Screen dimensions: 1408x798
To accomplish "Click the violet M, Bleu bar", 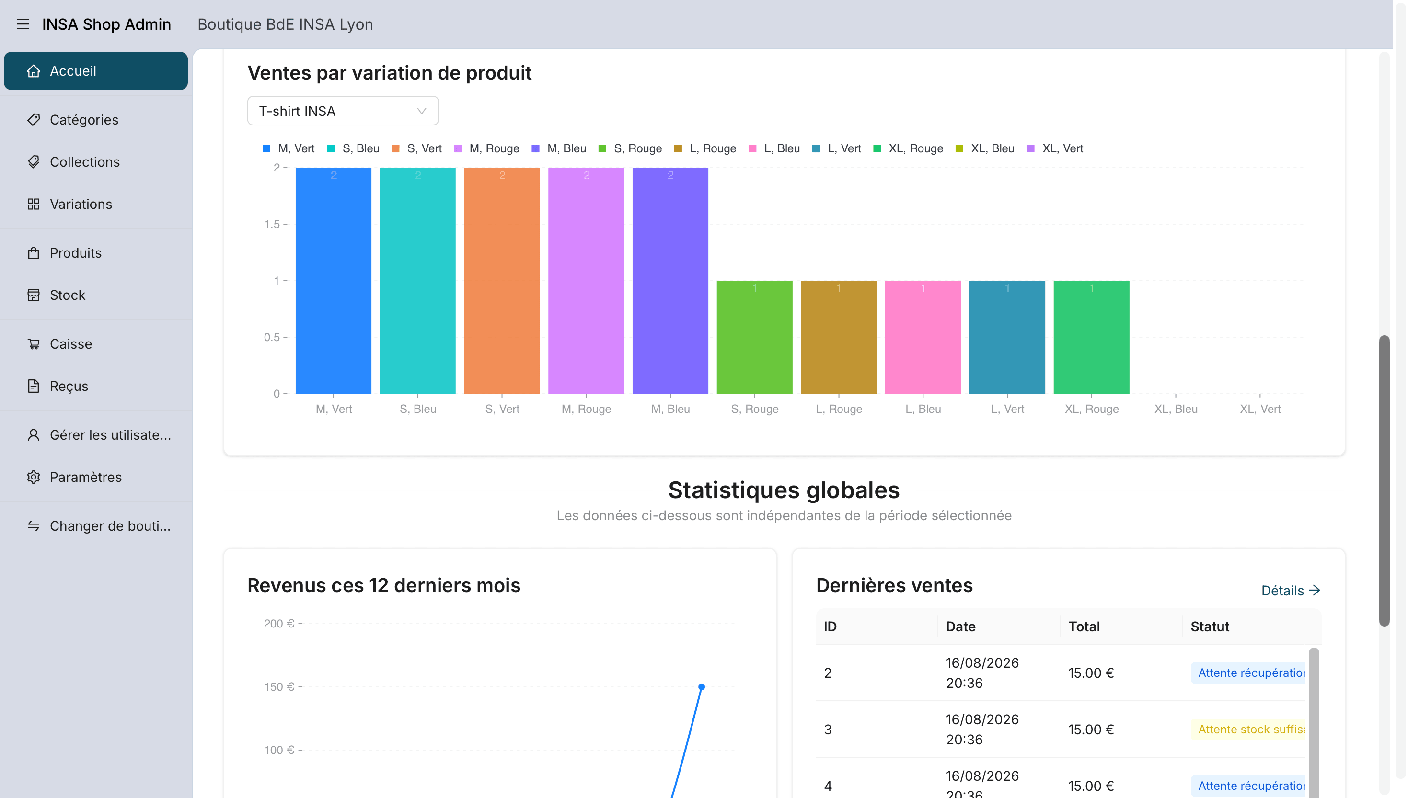I will click(x=670, y=281).
